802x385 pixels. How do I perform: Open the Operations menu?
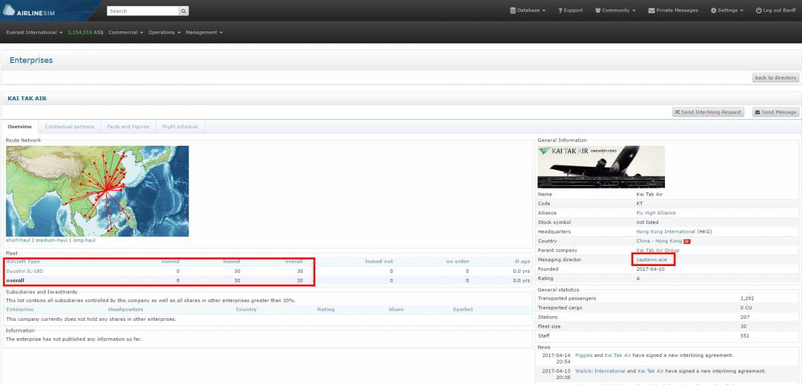tap(164, 32)
